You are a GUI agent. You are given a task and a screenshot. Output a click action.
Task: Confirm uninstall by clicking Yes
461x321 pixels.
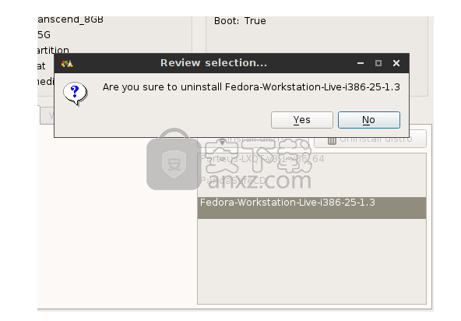[302, 120]
